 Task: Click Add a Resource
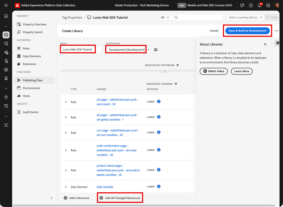(77, 198)
